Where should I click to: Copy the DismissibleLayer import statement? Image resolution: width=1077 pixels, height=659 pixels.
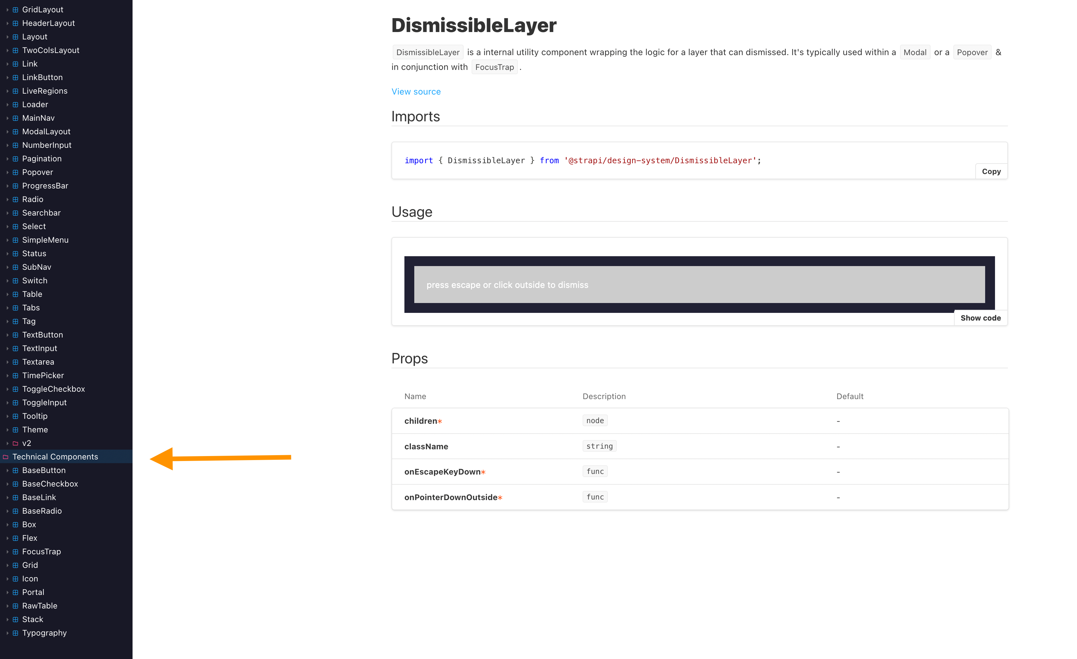(x=991, y=171)
